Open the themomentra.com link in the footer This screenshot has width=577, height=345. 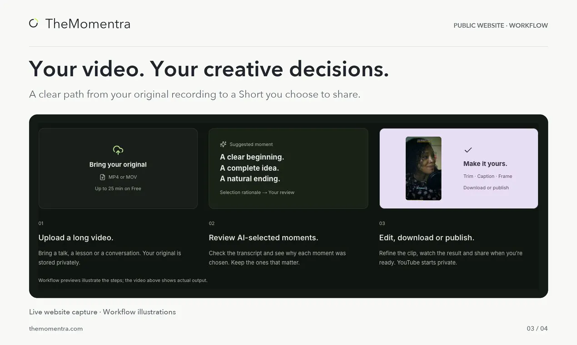(56, 329)
